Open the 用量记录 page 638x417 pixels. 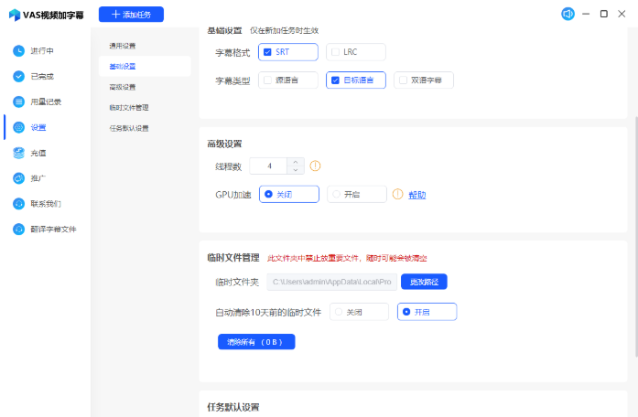coord(46,102)
